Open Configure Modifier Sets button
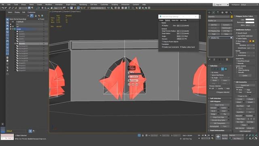 (x=227, y=60)
